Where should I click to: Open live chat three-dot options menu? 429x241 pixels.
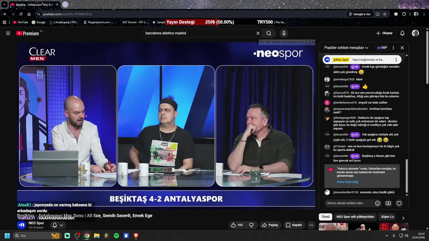coord(393,48)
